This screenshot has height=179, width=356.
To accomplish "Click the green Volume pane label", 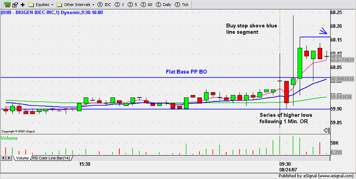I will [x=9, y=138].
